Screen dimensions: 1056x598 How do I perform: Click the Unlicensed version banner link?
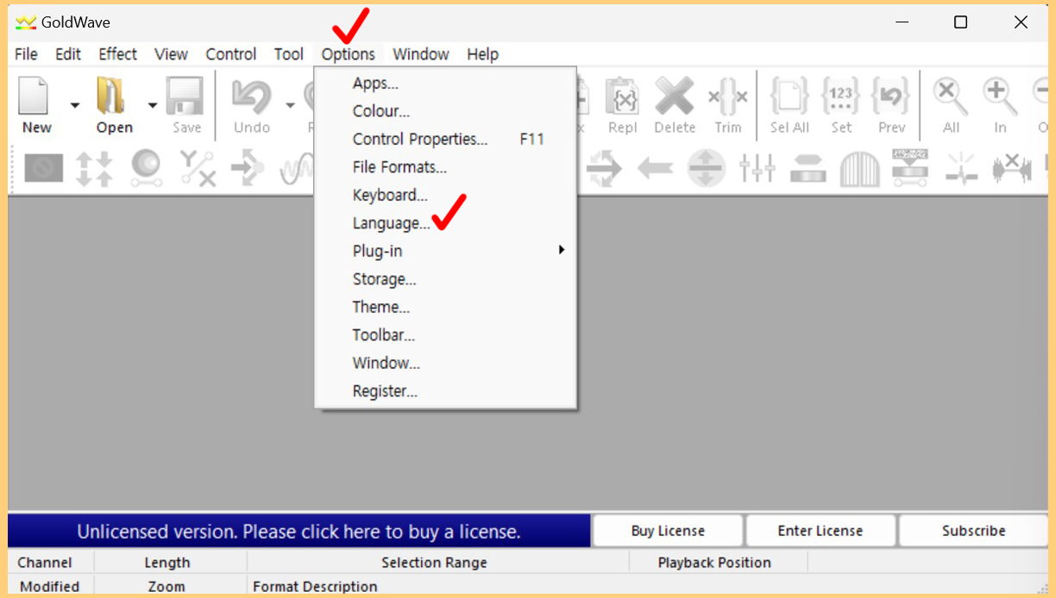[299, 532]
